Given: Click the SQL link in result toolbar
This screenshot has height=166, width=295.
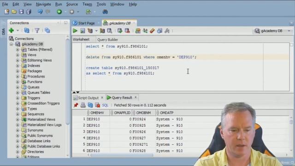Looking at the screenshot, I should tap(105, 105).
